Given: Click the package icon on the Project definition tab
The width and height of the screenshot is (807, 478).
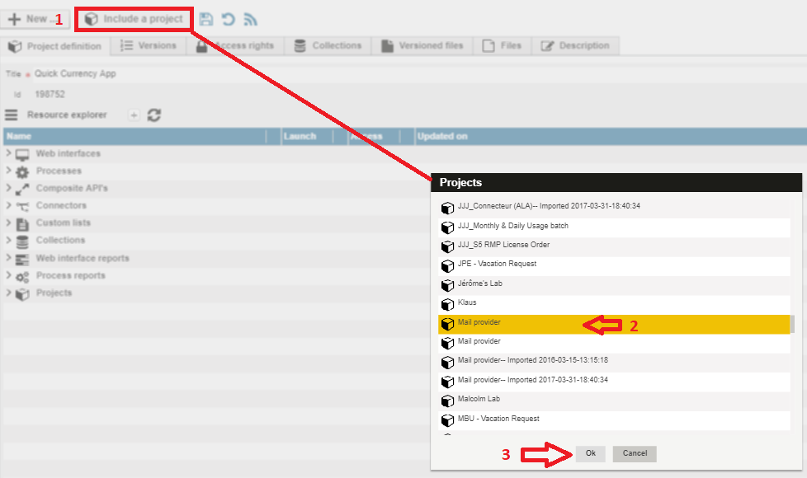Looking at the screenshot, I should coord(12,46).
